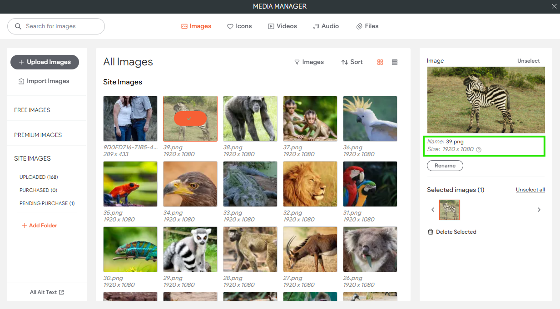Close the Media Manager window
Screen dimensions: 560x309
pos(554,6)
